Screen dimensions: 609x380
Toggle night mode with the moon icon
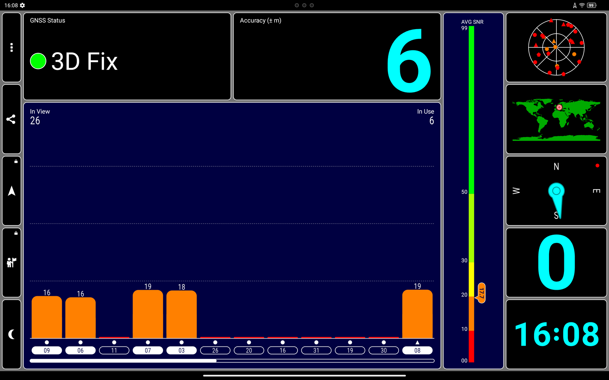pyautogui.click(x=11, y=334)
